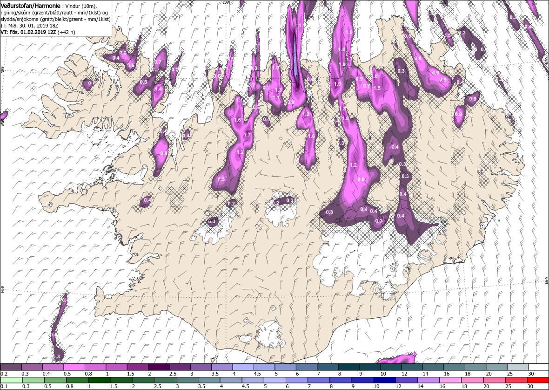Screen dimensions: 549x390
Task: Click the '0.1' label in the bottom legend row
Action: point(4,386)
